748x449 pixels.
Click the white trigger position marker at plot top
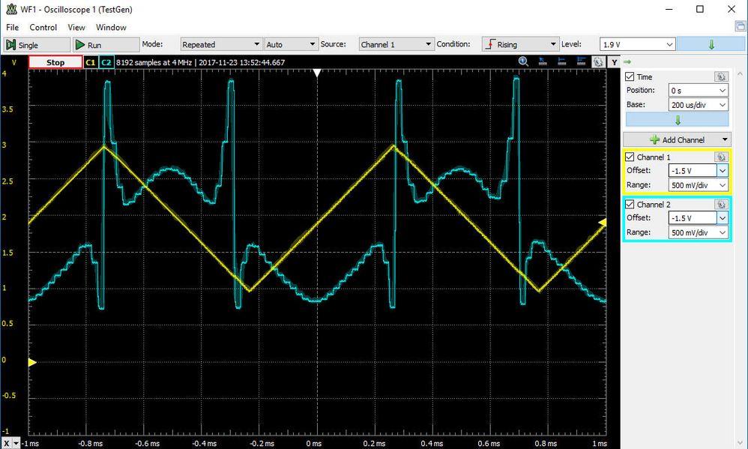(x=317, y=73)
